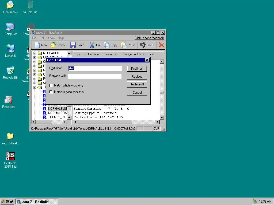Click the Undo arrow icon
Screen dimensions: 274x205
tap(142, 45)
